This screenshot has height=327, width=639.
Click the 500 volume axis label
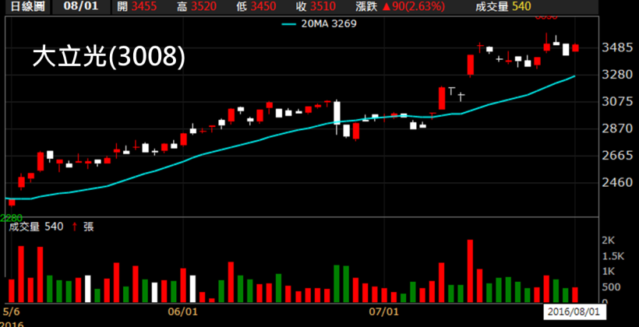(611, 287)
